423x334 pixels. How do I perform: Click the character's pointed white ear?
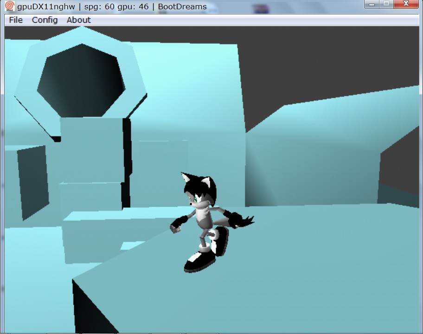click(186, 179)
